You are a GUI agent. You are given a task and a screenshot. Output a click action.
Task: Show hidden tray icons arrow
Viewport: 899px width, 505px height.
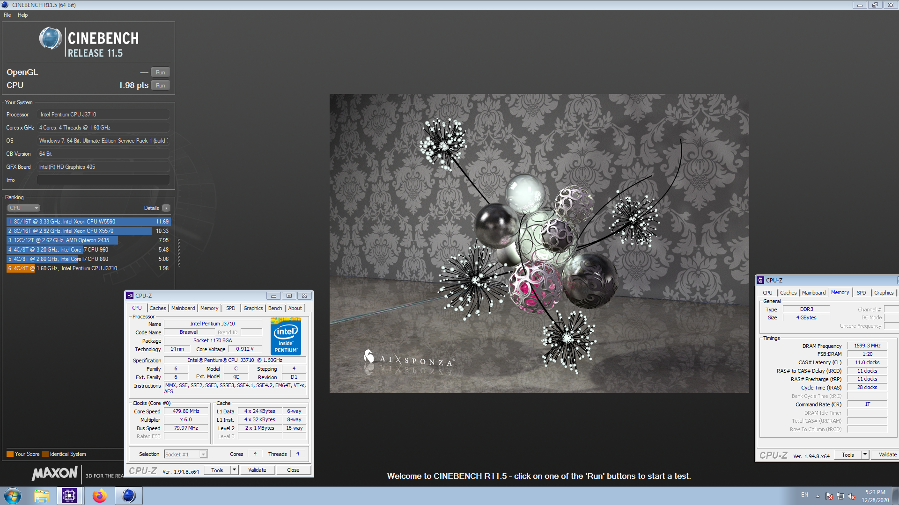[x=818, y=496]
